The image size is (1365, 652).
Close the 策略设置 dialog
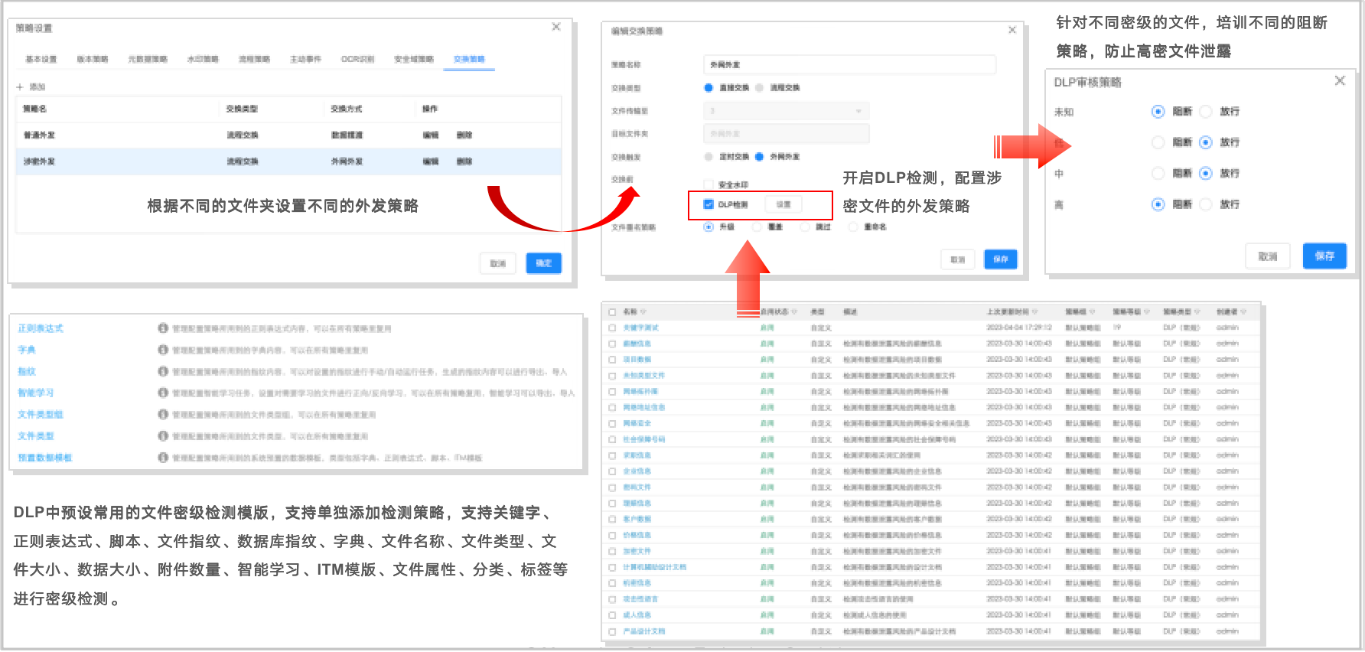pos(556,27)
